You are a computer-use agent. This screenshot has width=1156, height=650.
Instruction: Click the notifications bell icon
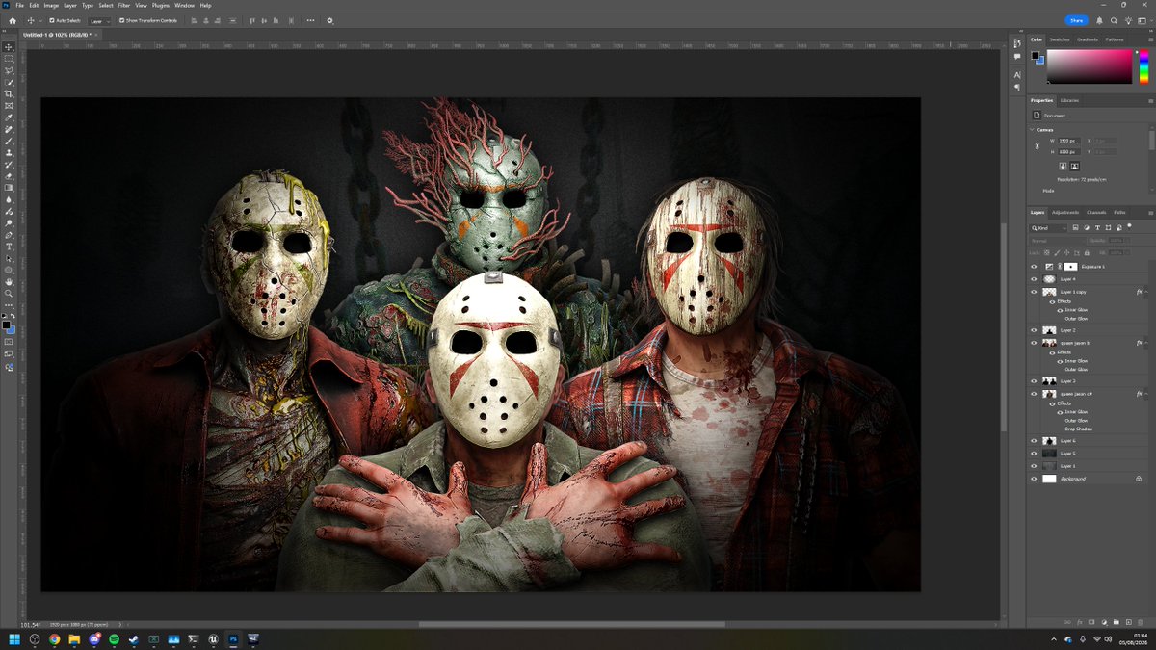tap(1099, 20)
